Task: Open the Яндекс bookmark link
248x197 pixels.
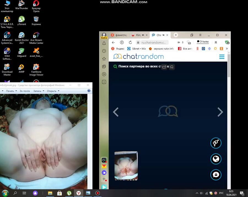Action: [118, 49]
